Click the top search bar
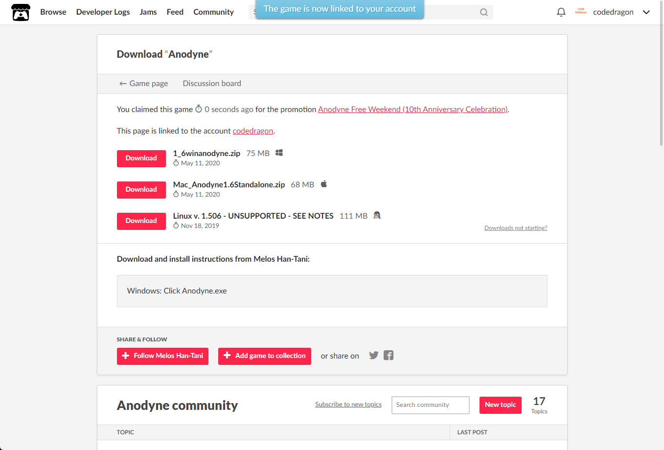This screenshot has height=450, width=664. [371, 12]
